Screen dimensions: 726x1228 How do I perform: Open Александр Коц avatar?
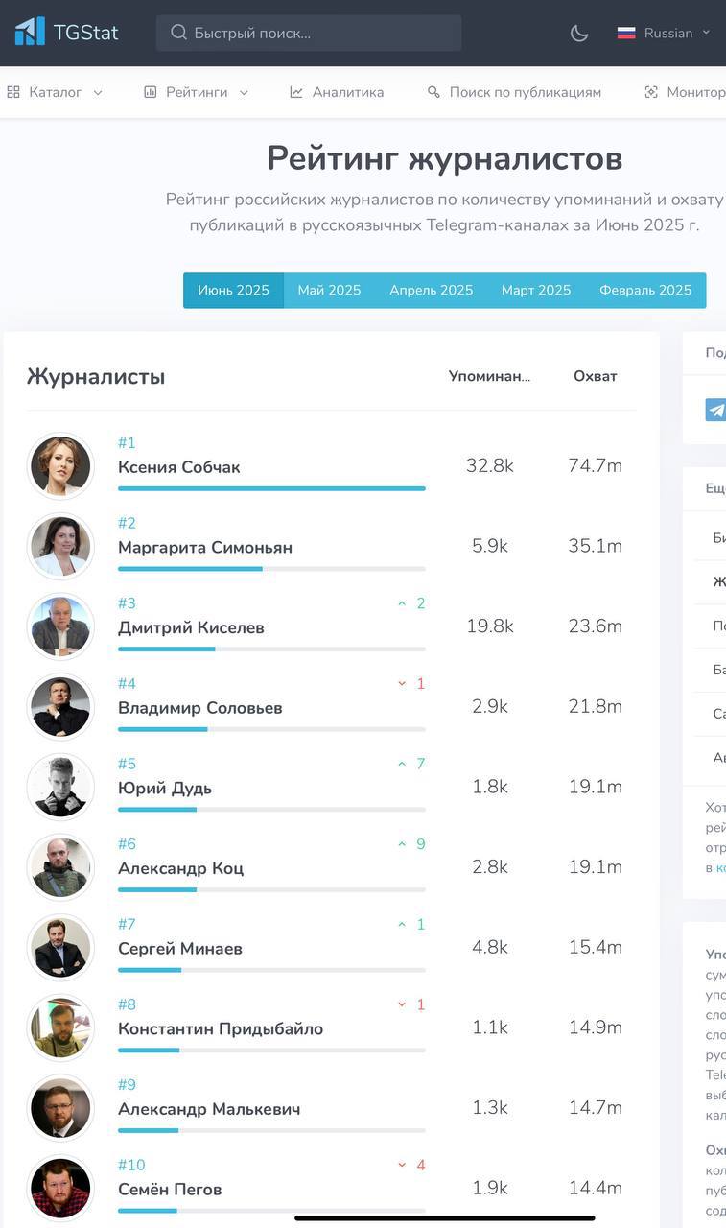point(60,867)
